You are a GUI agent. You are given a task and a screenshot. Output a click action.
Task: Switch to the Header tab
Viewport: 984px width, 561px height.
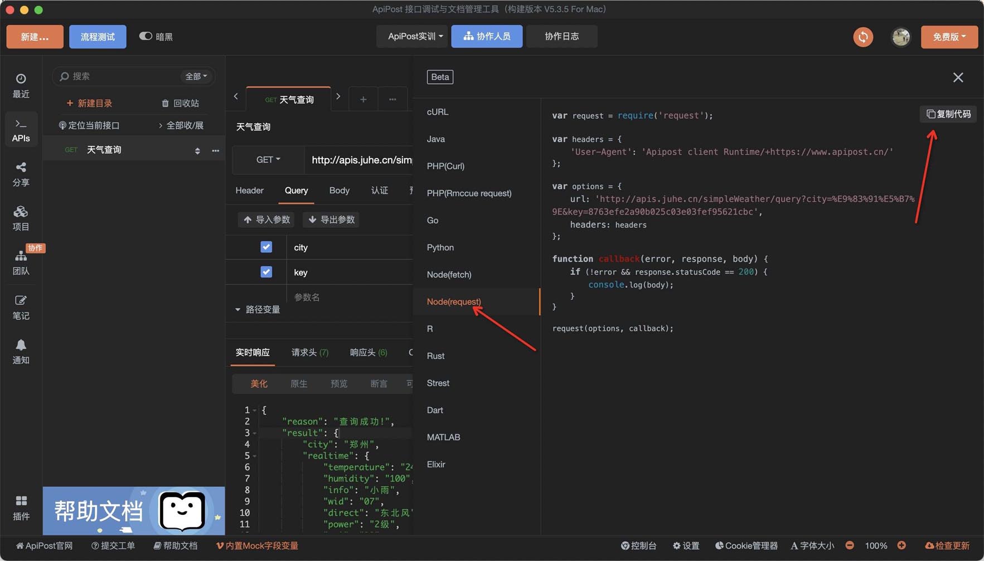[x=249, y=191]
